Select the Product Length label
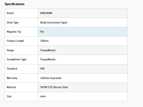Screen dimensions: 143x107 [x=15, y=41]
